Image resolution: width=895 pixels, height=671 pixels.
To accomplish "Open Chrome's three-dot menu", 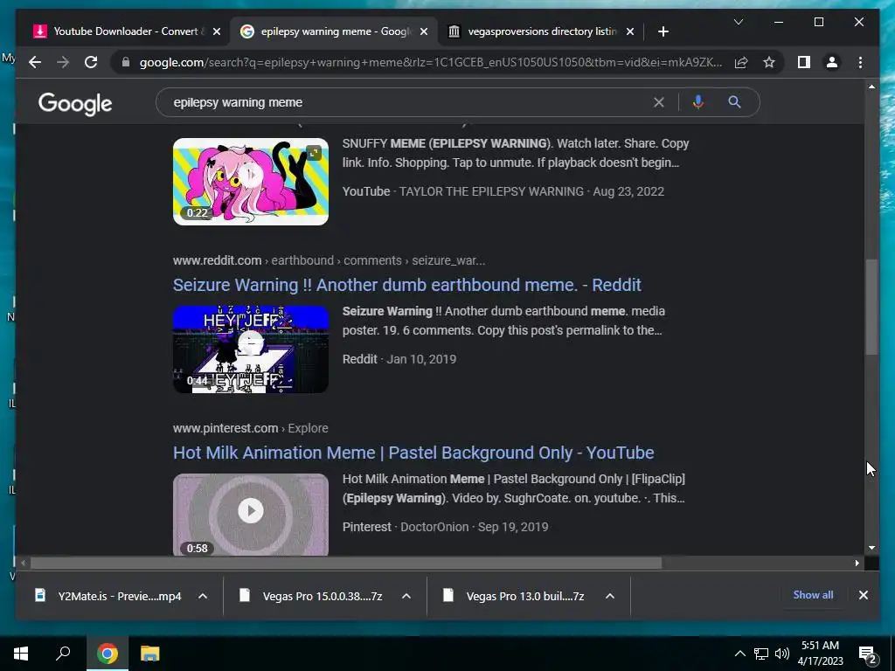I will (x=860, y=62).
